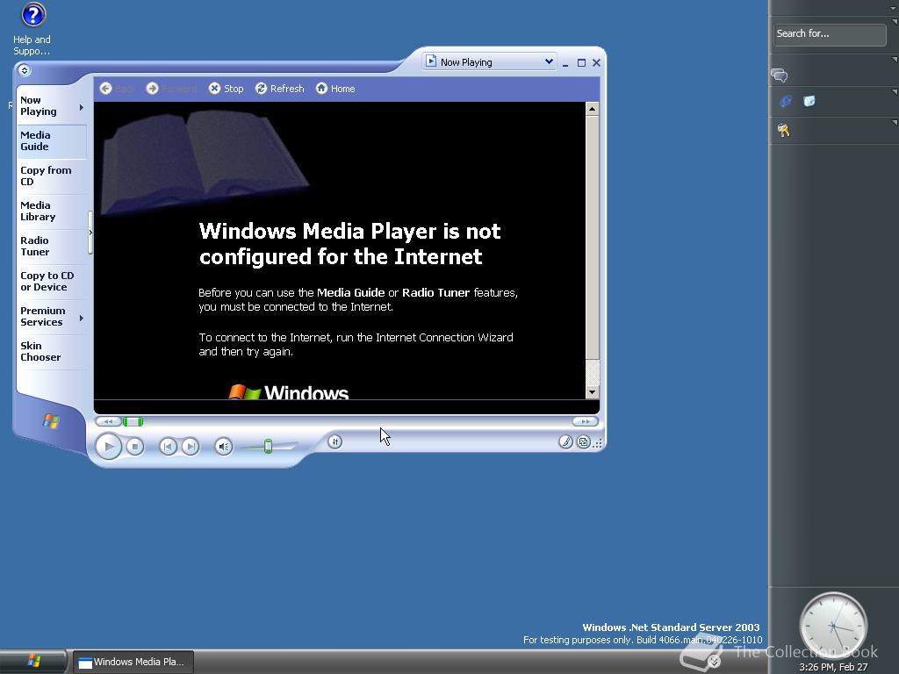Viewport: 899px width, 674px height.
Task: Click the analog clock in the sidebar
Action: click(833, 626)
